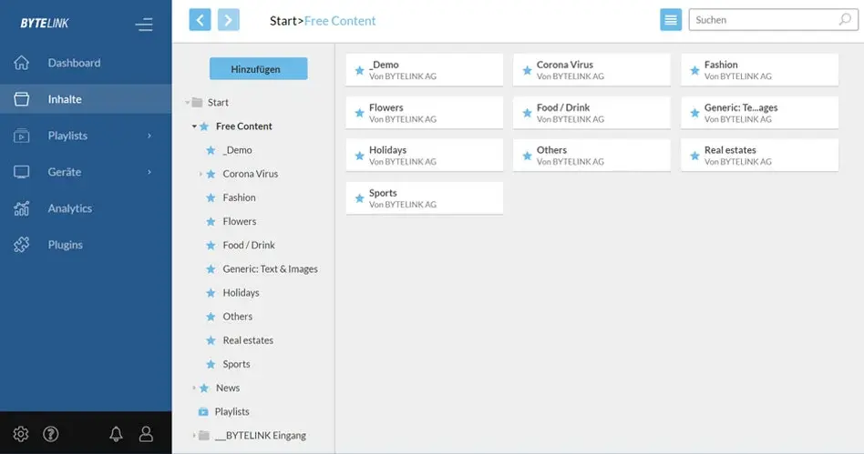
Task: Click the search magnifier icon
Action: (x=845, y=20)
